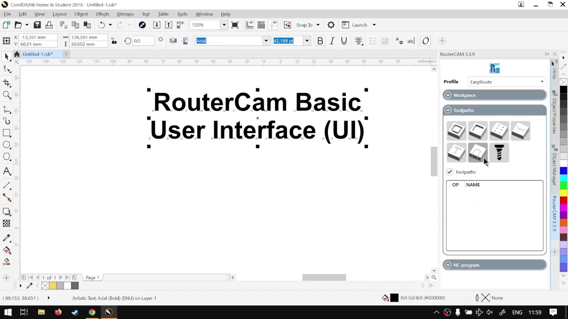Image resolution: width=568 pixels, height=319 pixels.
Task: Toggle the interactive OpenType O button
Action: pyautogui.click(x=426, y=41)
